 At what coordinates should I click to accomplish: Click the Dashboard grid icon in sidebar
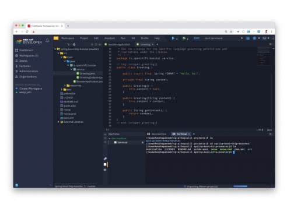[16, 50]
